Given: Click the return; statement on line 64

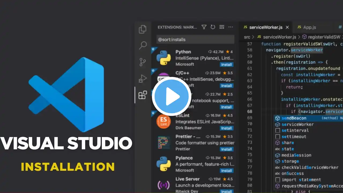Looking at the screenshot, I should pyautogui.click(x=294, y=87).
